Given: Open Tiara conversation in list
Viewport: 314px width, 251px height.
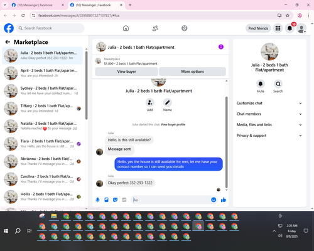Looking at the screenshot, I should pyautogui.click(x=42, y=144).
